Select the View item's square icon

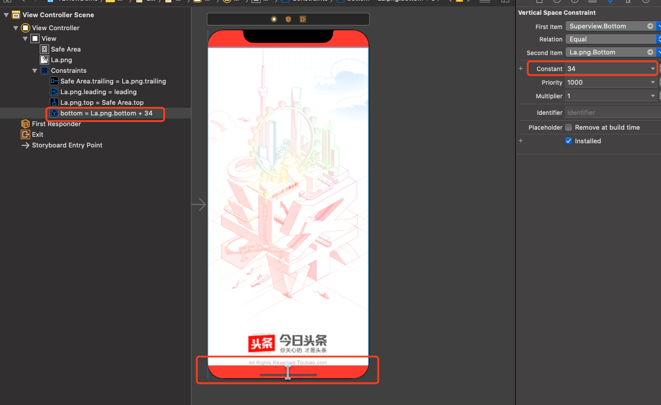[x=35, y=38]
